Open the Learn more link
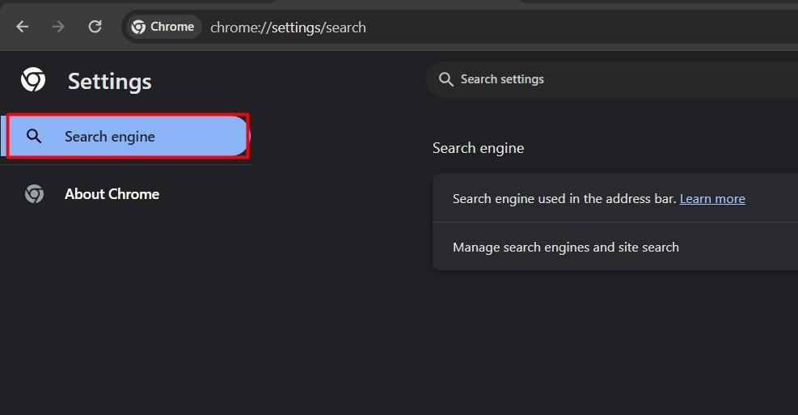 click(712, 199)
